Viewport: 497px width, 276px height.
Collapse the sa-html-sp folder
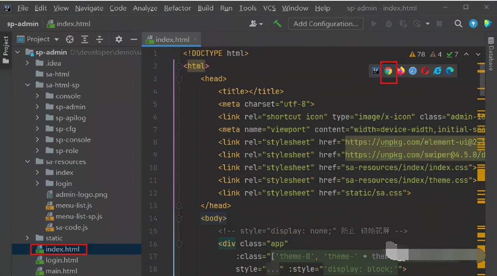pos(27,85)
